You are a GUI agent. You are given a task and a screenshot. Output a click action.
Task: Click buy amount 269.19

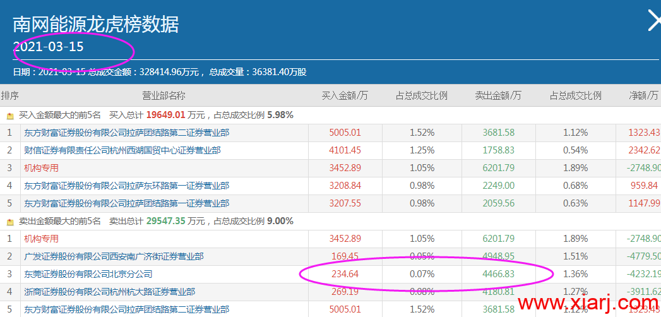(x=345, y=292)
